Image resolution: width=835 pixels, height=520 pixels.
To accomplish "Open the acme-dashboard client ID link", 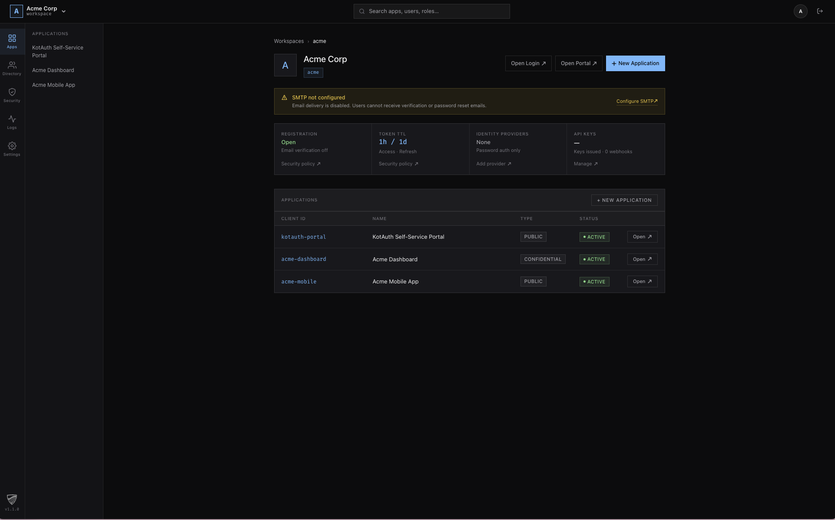I will coord(303,259).
